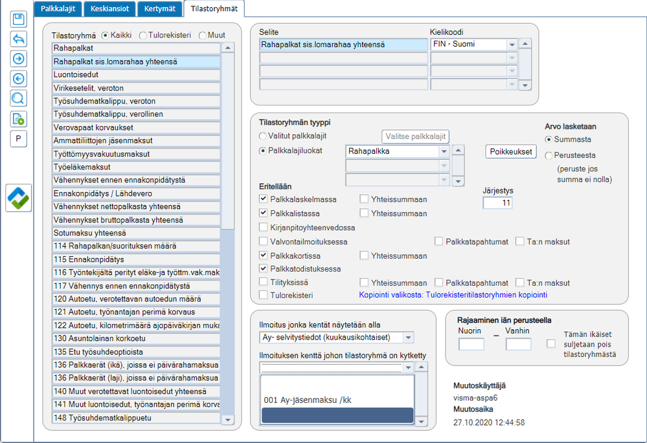The height and width of the screenshot is (443, 647).
Task: Select Rahapalkat in the Tilastoryhmä list
Action: click(136, 49)
